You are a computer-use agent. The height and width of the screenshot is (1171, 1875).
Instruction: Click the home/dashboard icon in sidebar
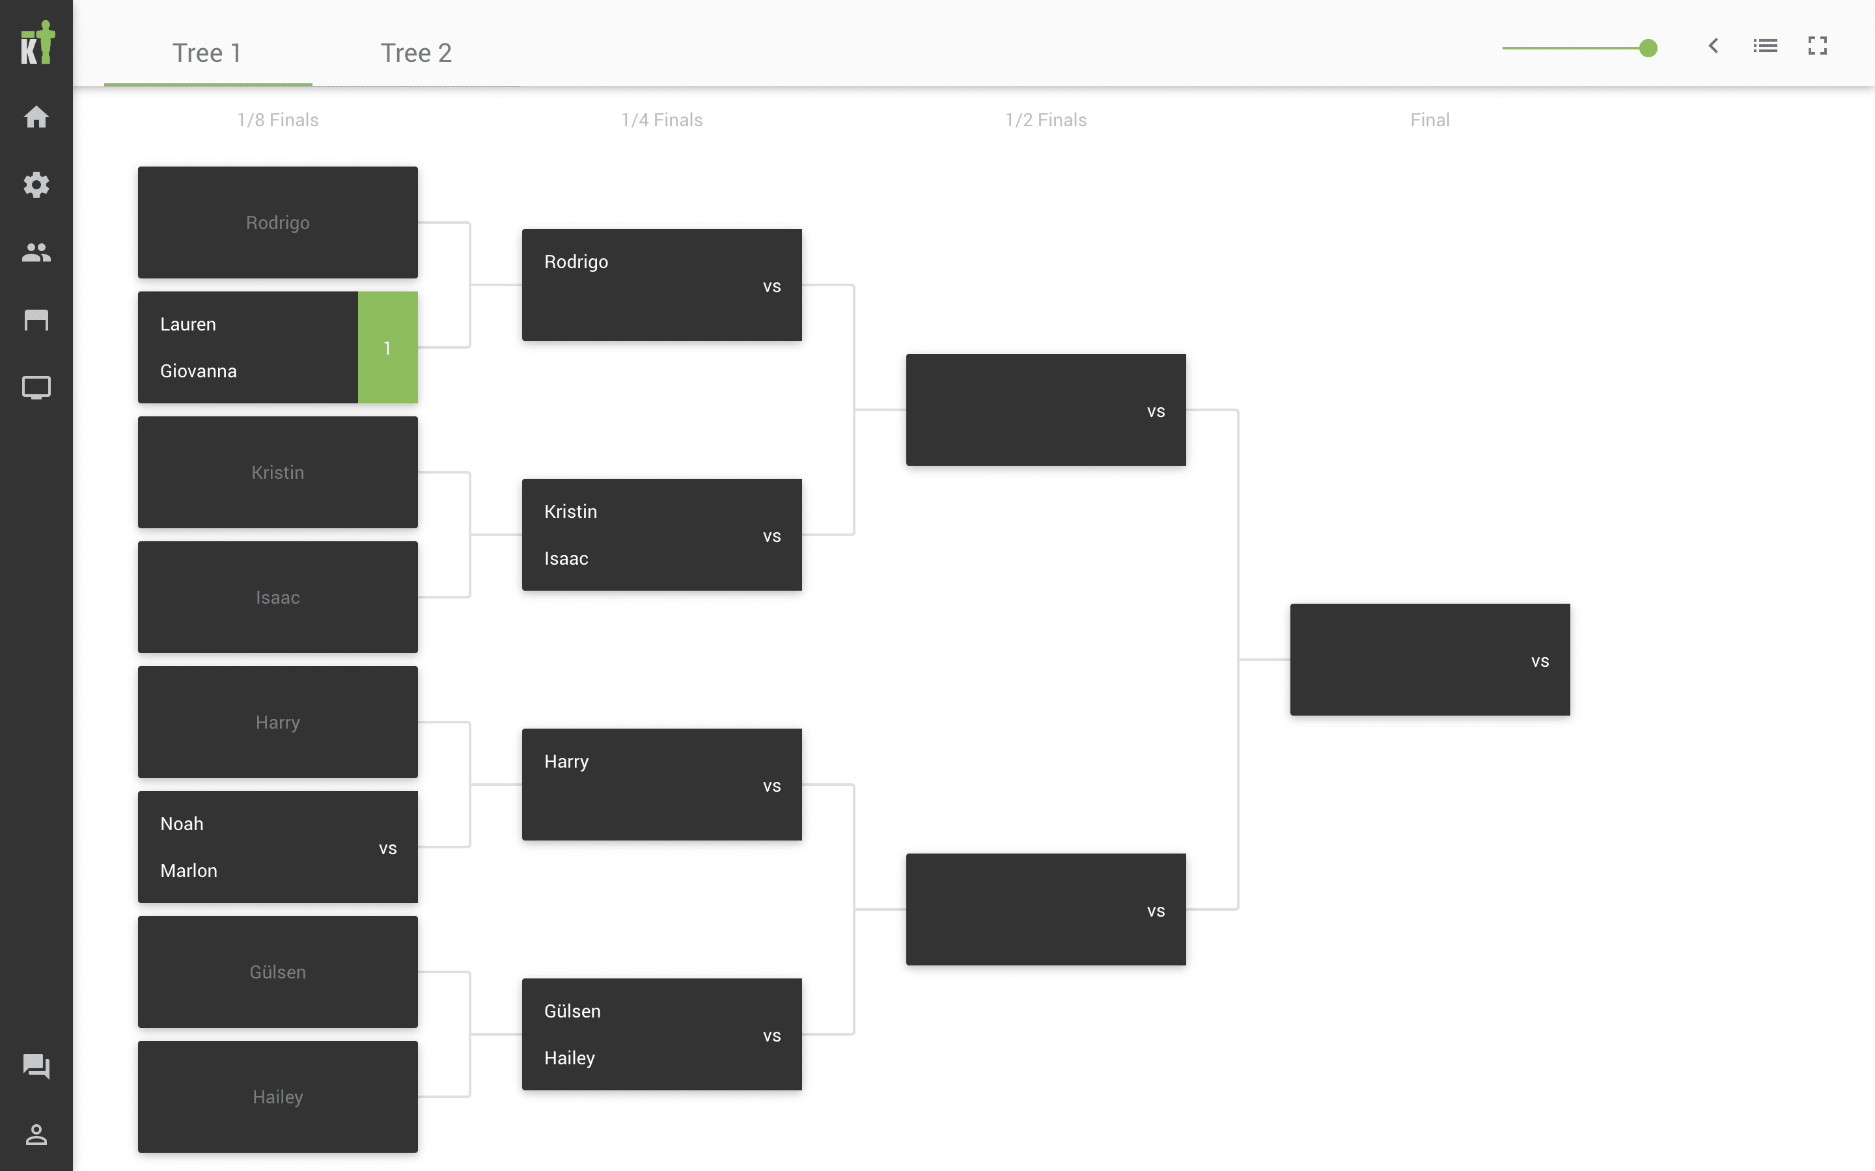click(36, 116)
